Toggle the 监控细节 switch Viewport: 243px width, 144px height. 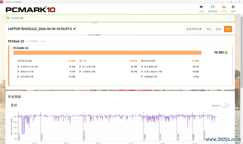(225, 106)
